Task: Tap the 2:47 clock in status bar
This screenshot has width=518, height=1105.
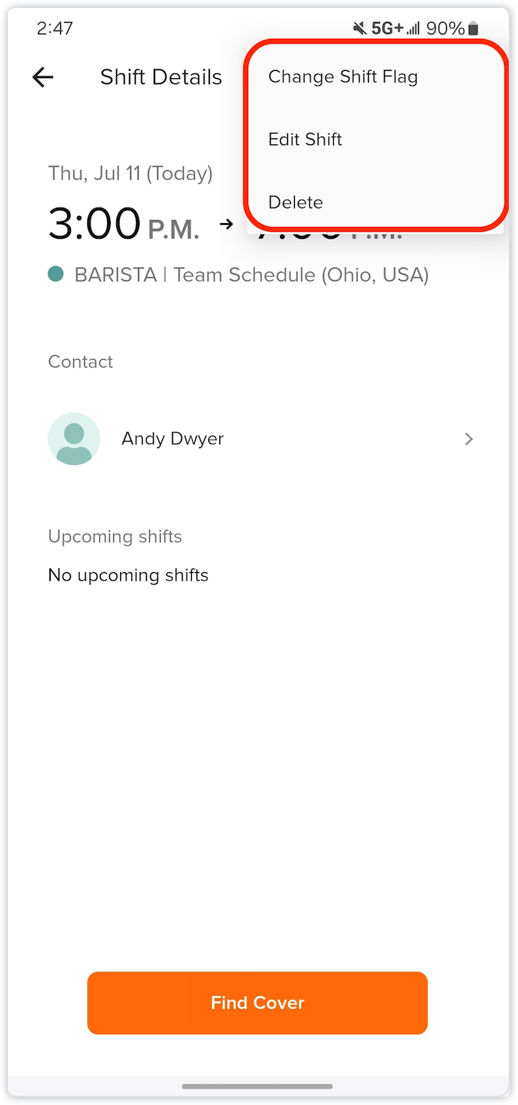Action: coord(55,29)
